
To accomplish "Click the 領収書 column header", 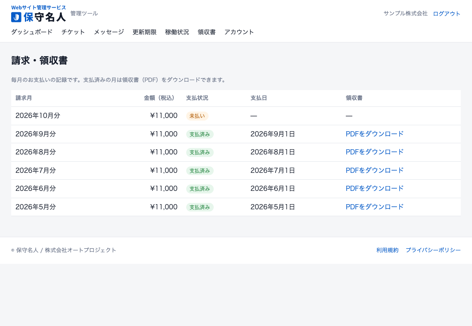I will (x=354, y=98).
